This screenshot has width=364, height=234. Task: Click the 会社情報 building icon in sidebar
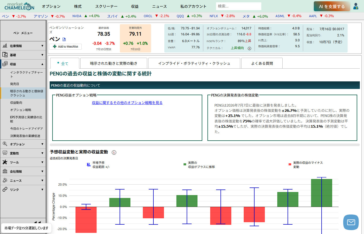5,171
